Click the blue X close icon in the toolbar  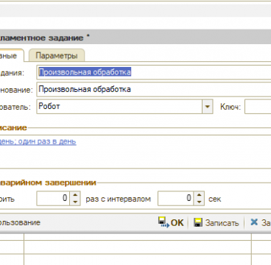(254, 222)
